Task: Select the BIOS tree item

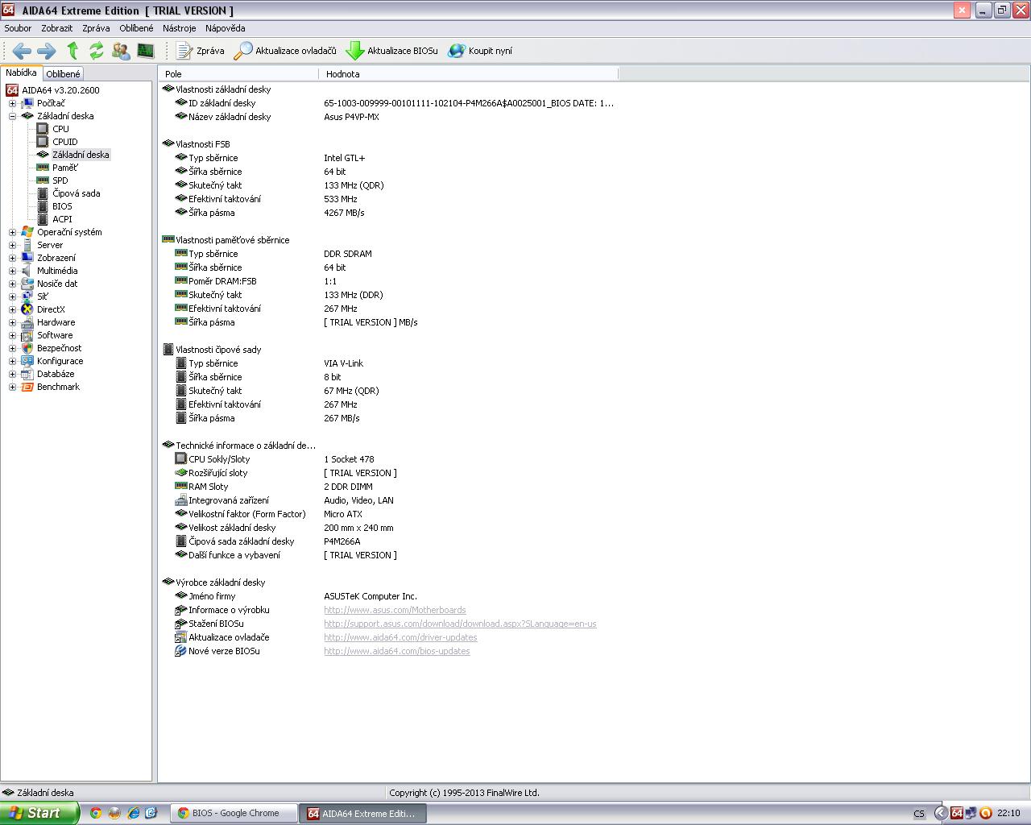Action: (x=62, y=206)
